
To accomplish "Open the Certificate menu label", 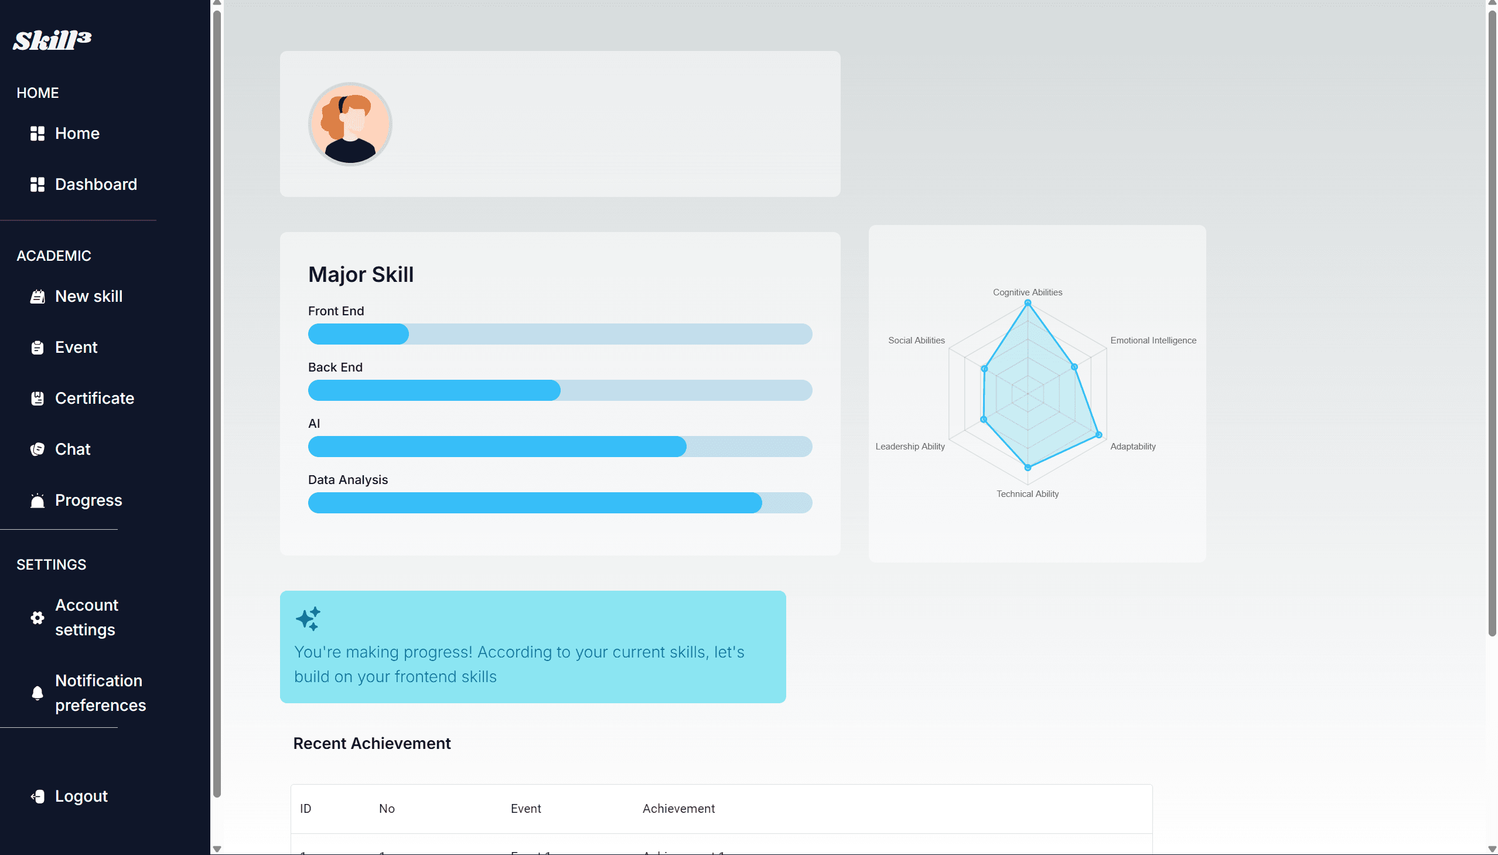I will click(x=94, y=398).
